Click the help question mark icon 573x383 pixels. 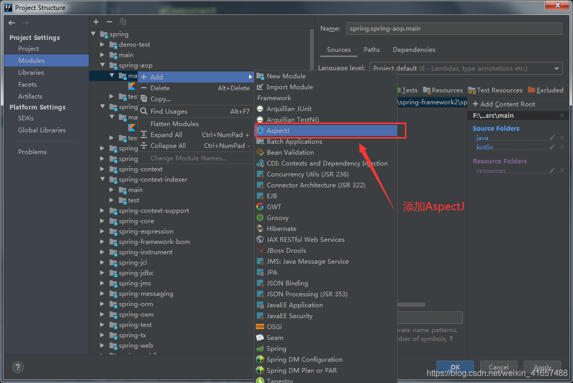click(x=18, y=367)
